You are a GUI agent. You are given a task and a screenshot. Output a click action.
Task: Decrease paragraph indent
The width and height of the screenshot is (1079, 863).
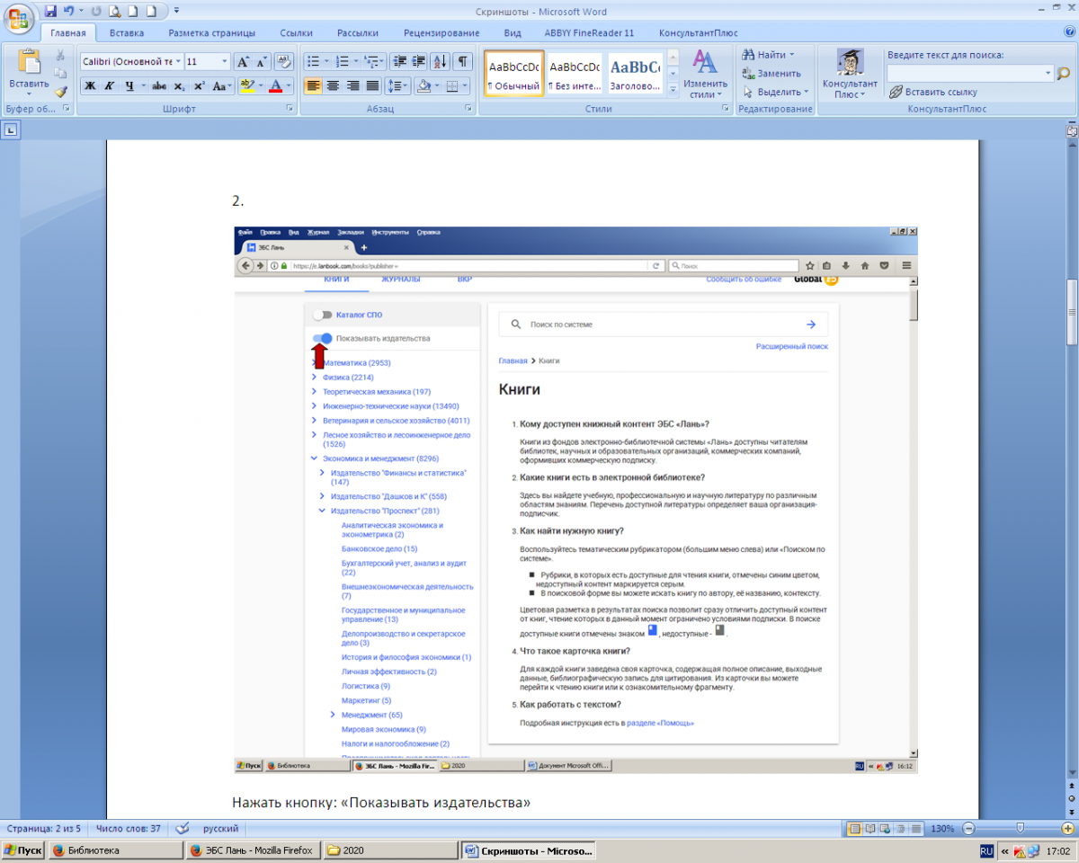click(x=399, y=62)
